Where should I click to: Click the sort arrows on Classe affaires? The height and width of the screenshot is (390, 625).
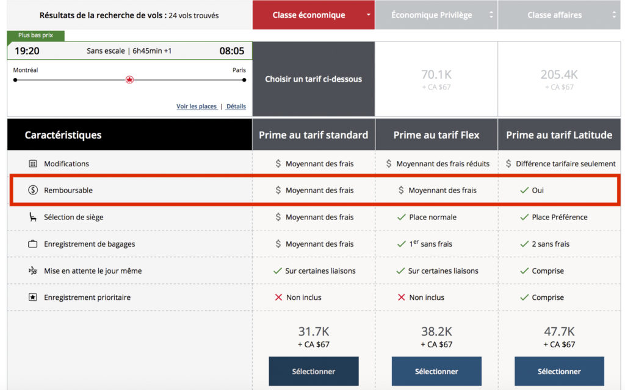click(614, 15)
